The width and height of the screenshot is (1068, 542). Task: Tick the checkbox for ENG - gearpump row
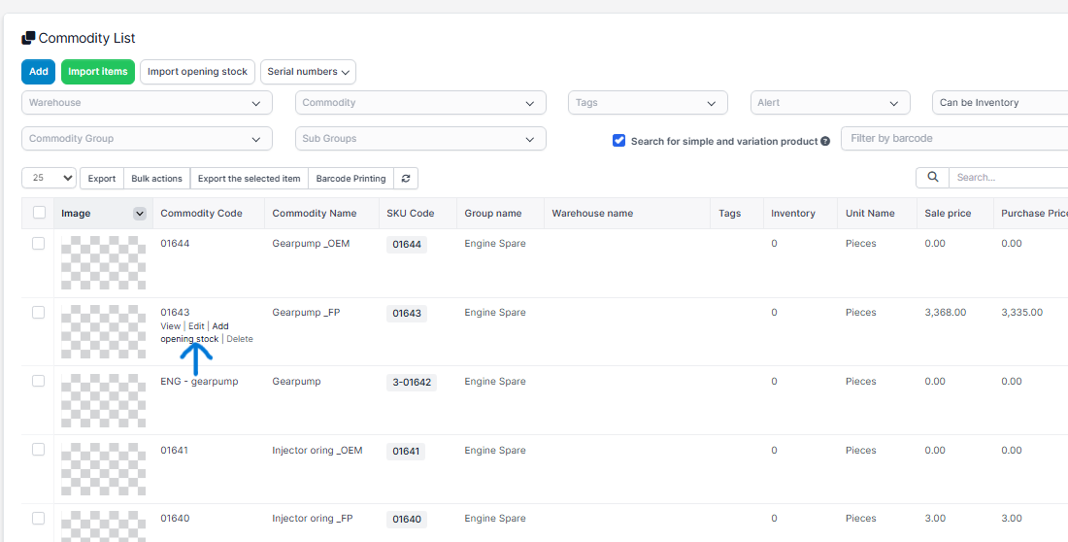[39, 382]
